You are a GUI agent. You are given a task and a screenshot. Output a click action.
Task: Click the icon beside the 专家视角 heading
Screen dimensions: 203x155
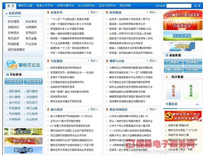click(x=48, y=61)
